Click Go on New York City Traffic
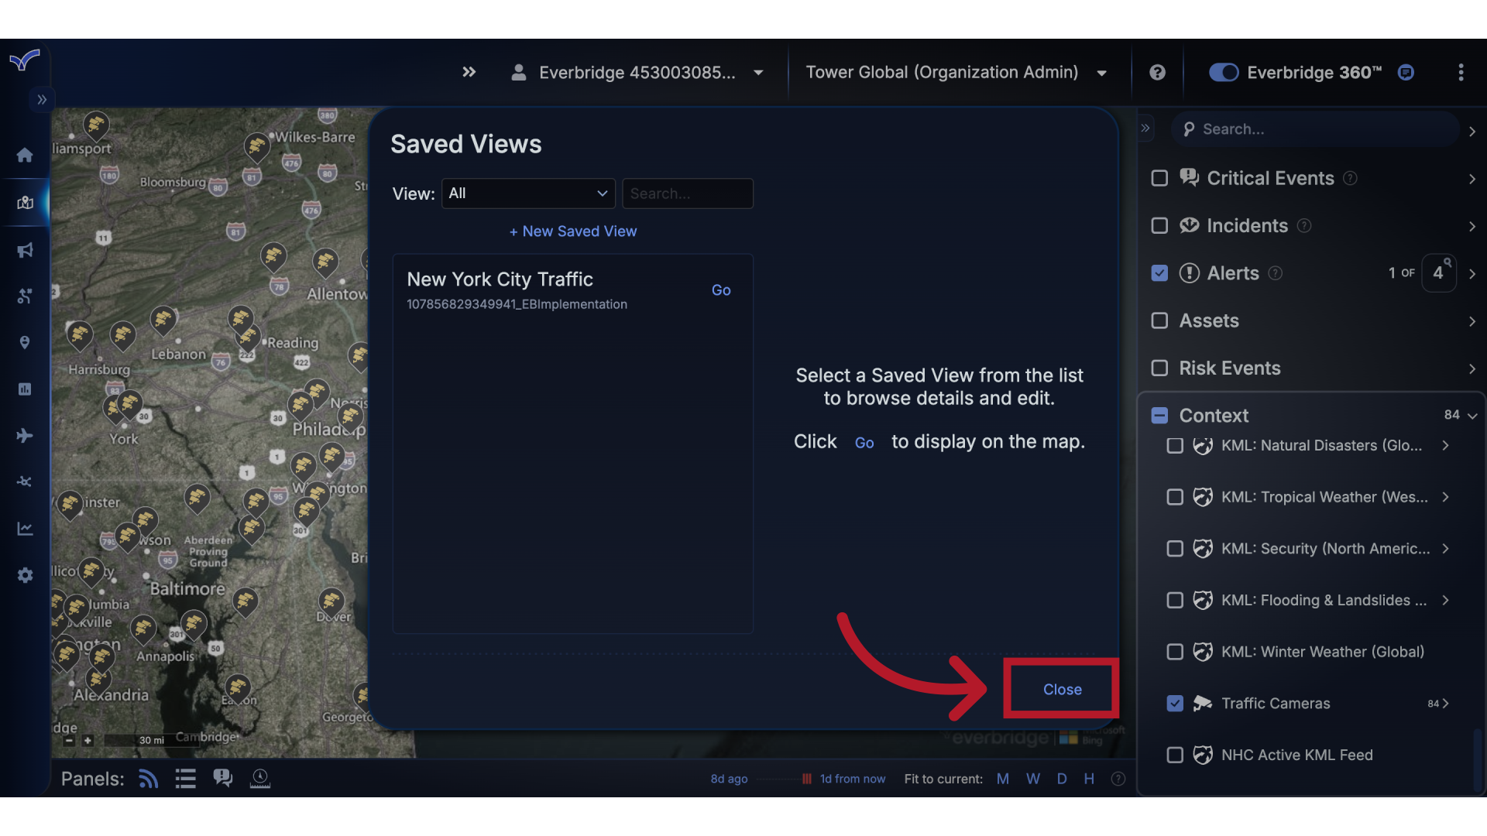 pos(721,290)
